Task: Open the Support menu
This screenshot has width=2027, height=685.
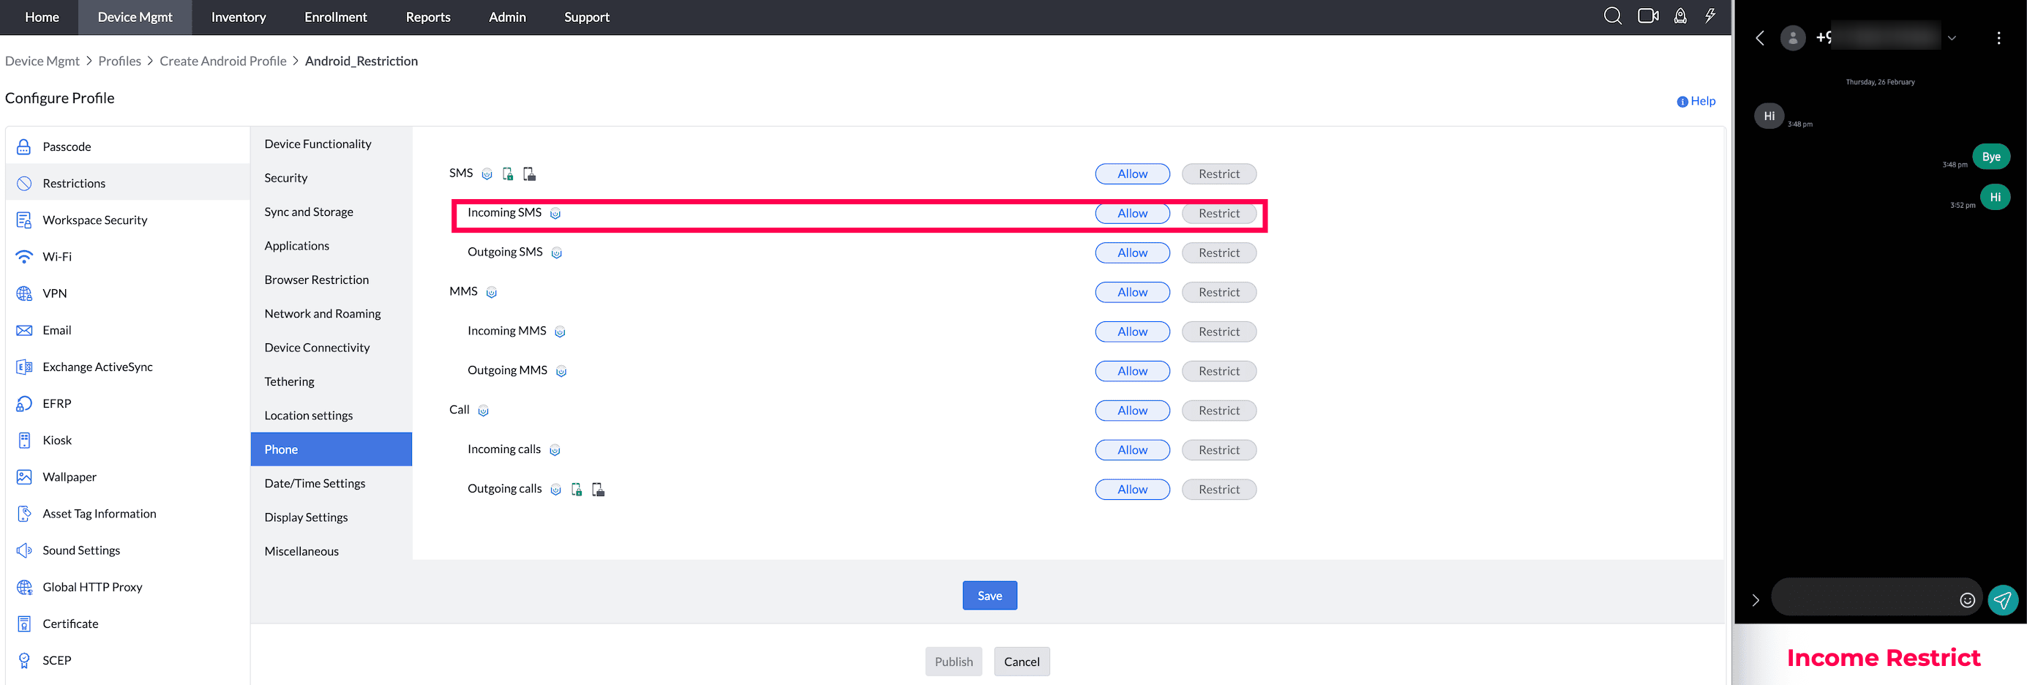Action: click(587, 18)
